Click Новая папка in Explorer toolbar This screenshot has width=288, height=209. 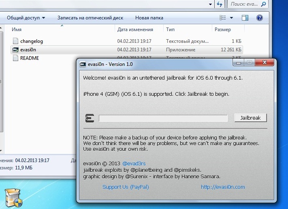click(149, 18)
